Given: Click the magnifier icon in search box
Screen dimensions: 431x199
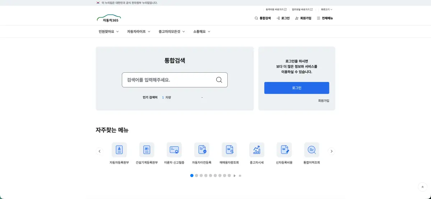Looking at the screenshot, I should (x=219, y=80).
